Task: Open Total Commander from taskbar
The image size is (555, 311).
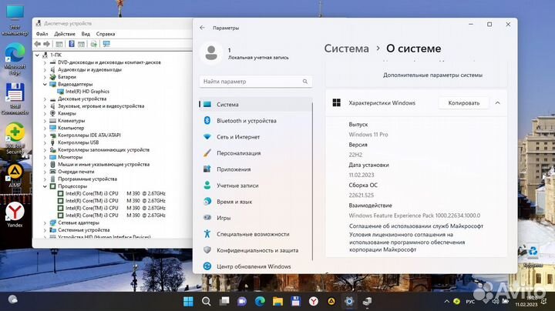Action: click(295, 302)
